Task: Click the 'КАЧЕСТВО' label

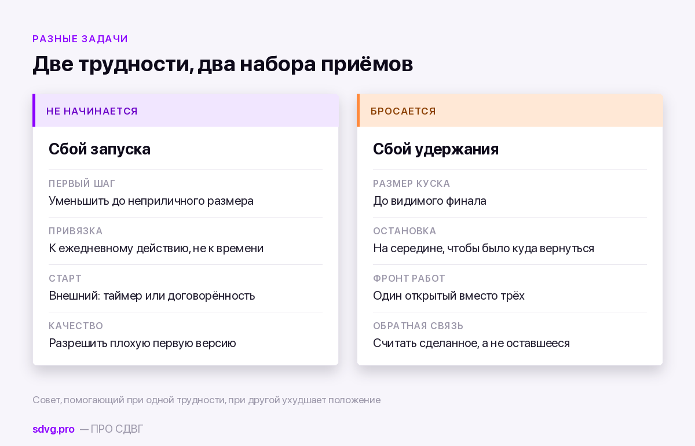Action: (x=76, y=326)
